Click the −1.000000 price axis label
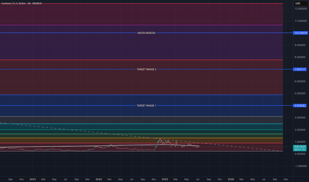Viewport: 309px width, 182px height. point(300,166)
